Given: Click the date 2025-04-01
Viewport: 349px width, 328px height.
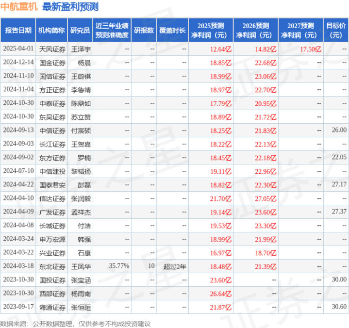Looking at the screenshot, I should pos(18,49).
